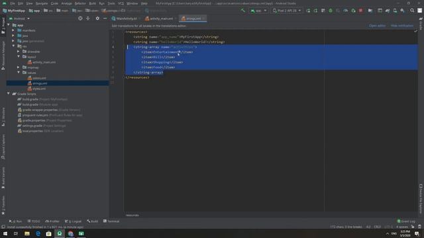Select colors.xml in the values folder
Image resolution: width=424 pixels, height=238 pixels.
coord(39,78)
